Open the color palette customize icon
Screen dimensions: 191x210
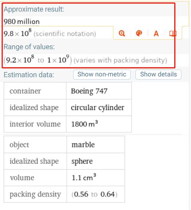click(x=139, y=33)
